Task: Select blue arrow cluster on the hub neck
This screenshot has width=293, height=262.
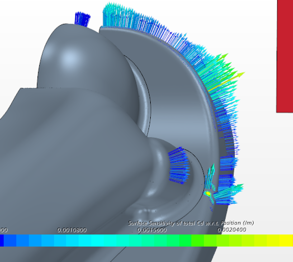Action: click(179, 165)
